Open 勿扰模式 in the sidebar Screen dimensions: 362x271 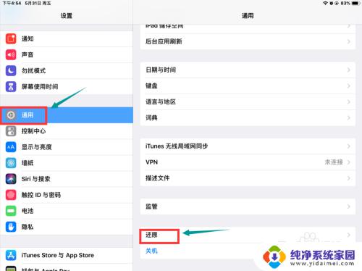tap(67, 70)
